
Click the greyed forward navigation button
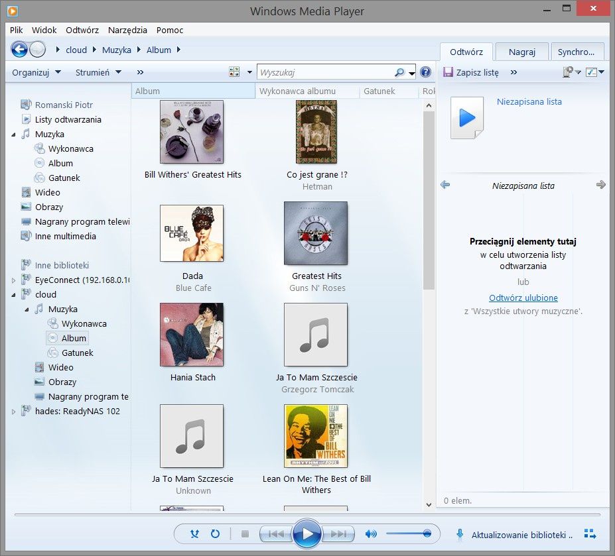point(38,50)
